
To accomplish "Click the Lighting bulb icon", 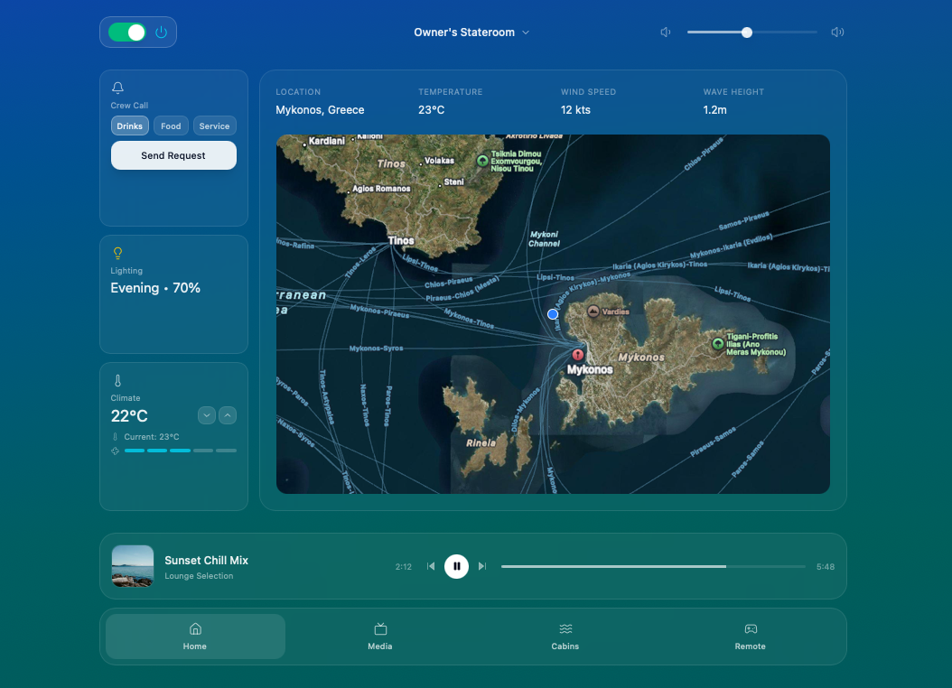I will click(117, 253).
